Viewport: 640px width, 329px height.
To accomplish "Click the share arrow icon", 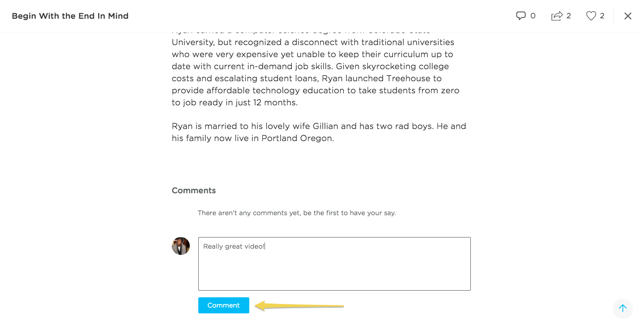I will coord(557,16).
